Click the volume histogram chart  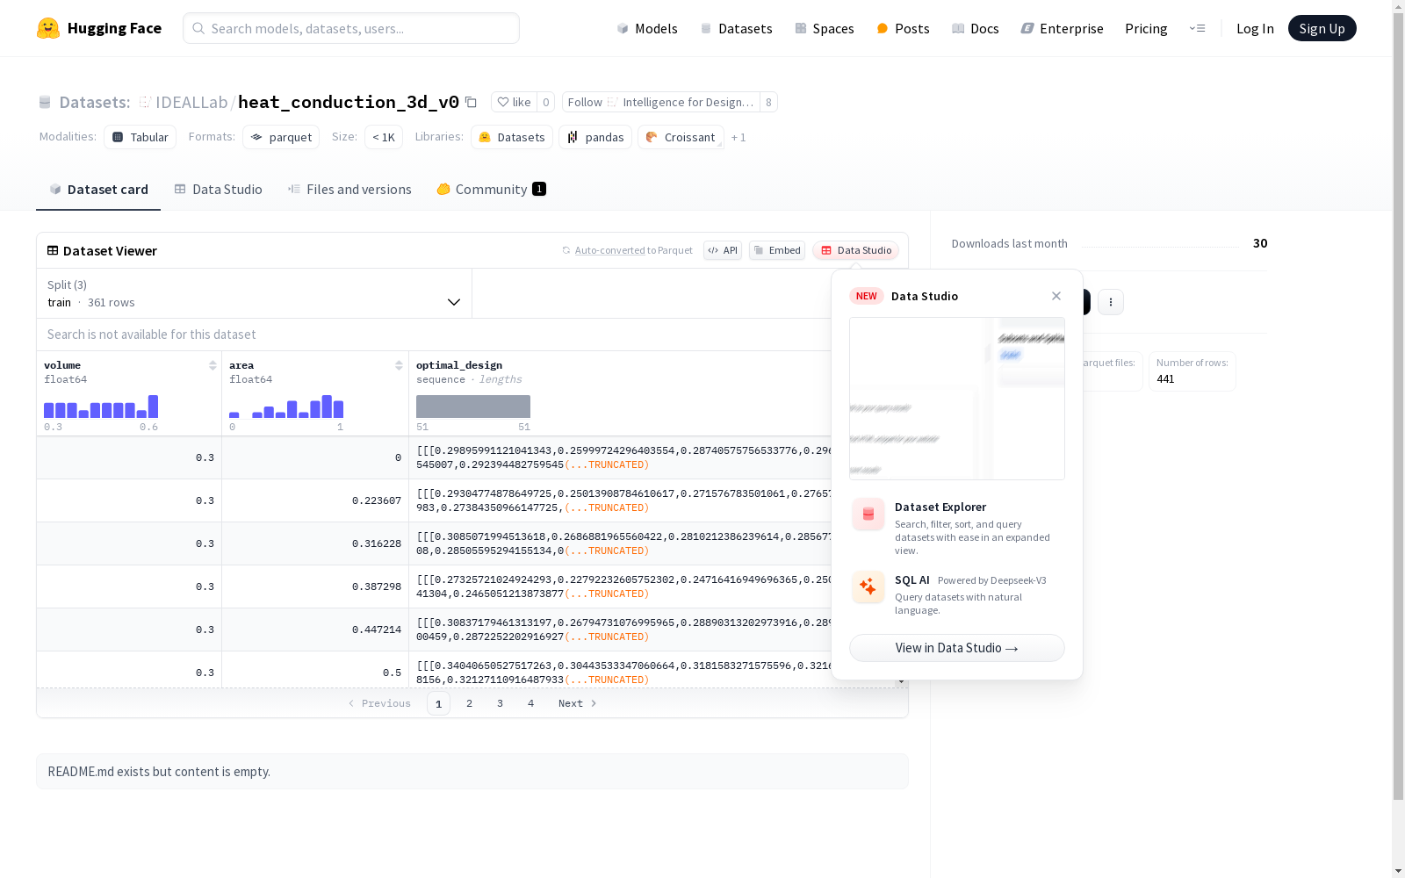click(101, 407)
